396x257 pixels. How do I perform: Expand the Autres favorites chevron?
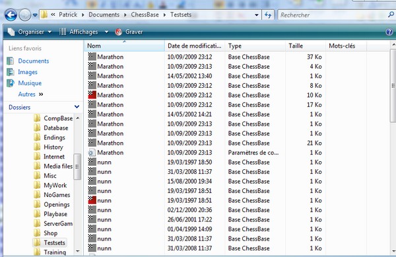[x=41, y=94]
